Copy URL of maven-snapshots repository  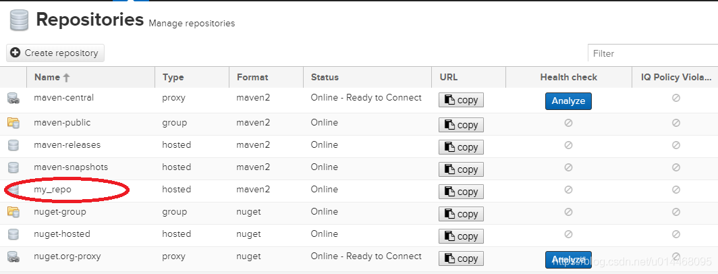(461, 169)
